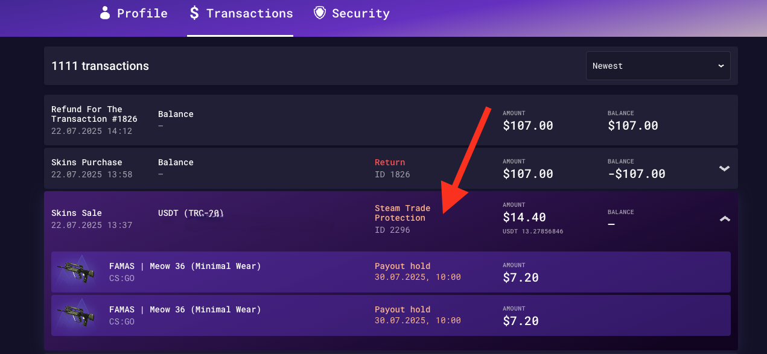Click the Steam Trade Protection status
The height and width of the screenshot is (354, 767).
(x=403, y=213)
